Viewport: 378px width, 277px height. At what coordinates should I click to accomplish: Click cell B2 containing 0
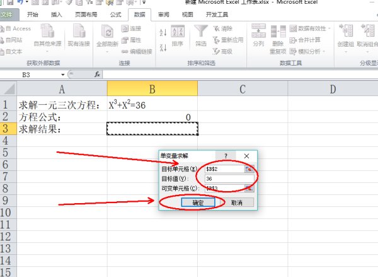[x=152, y=117]
